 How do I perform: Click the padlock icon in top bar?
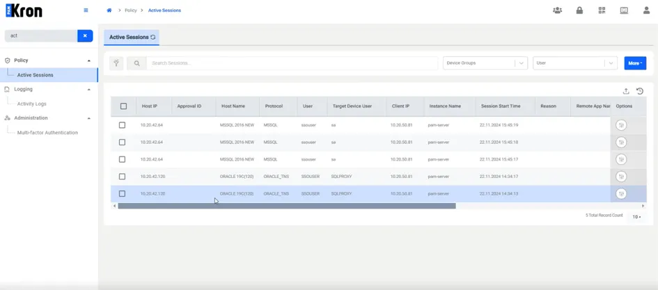coord(579,10)
